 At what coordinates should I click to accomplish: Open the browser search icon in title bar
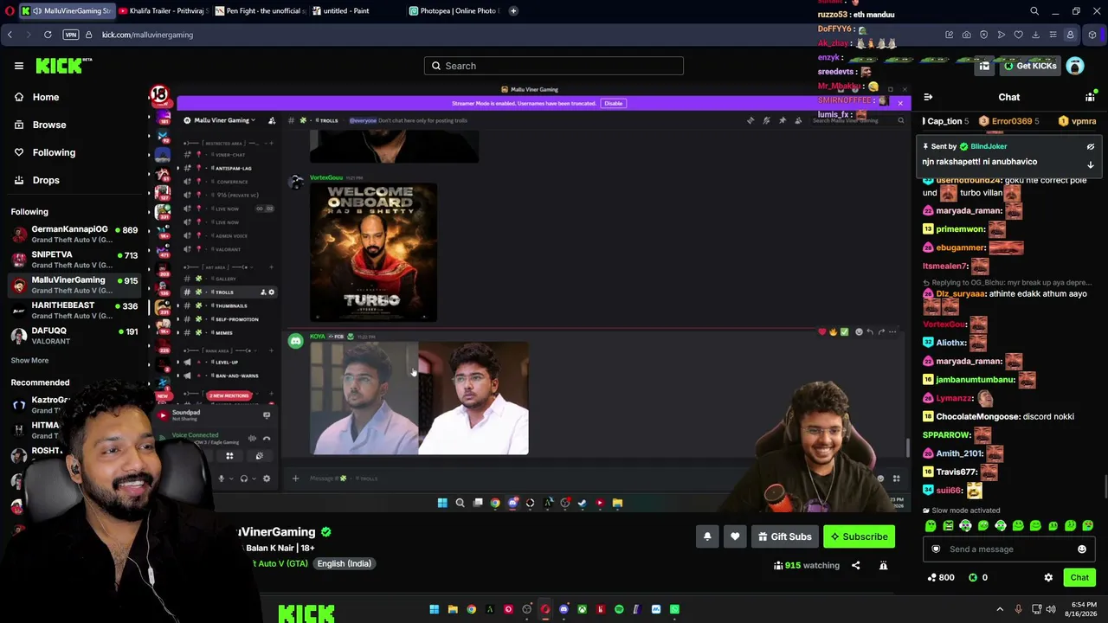point(1034,11)
